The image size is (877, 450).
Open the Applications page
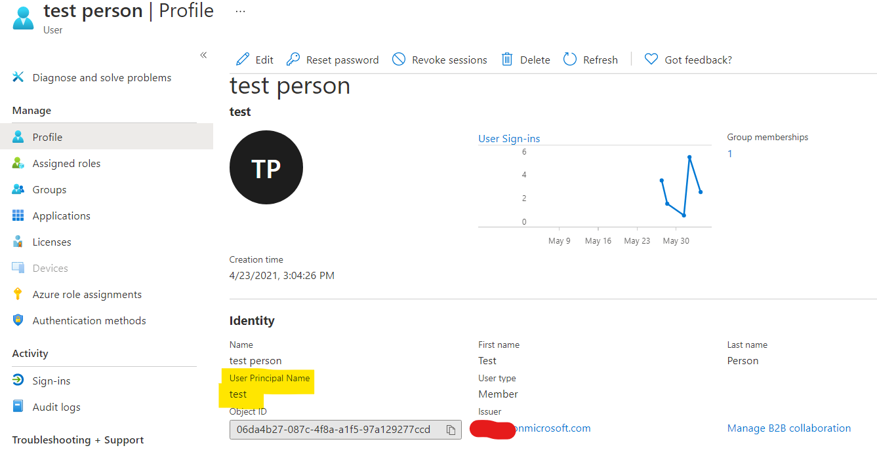click(62, 216)
